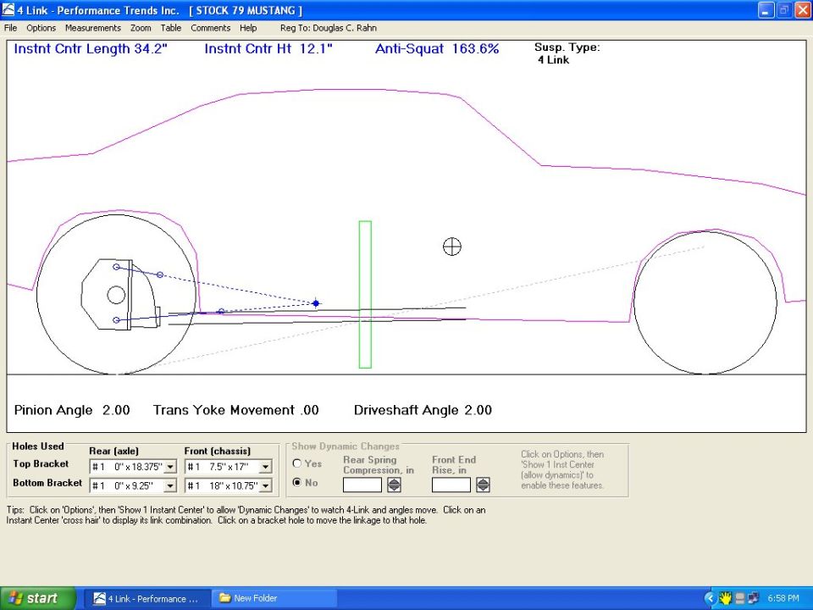Click the Rear Spring Compression input field

tap(362, 485)
